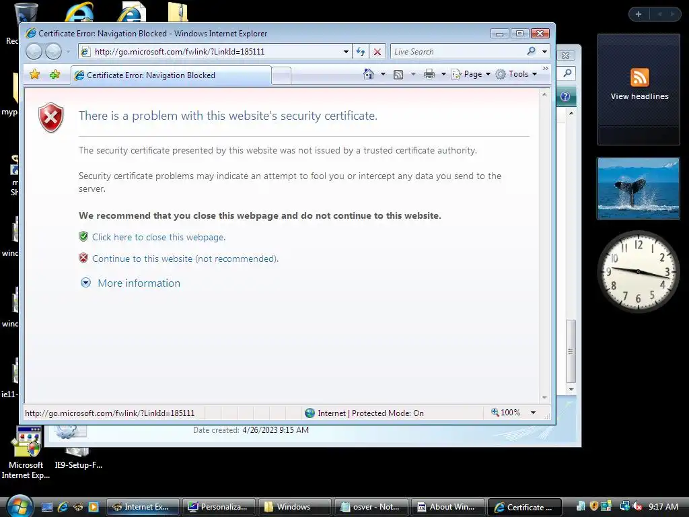Open zoom level dropdown arrow in status bar
Viewport: 689px width, 517px height.
tap(533, 413)
